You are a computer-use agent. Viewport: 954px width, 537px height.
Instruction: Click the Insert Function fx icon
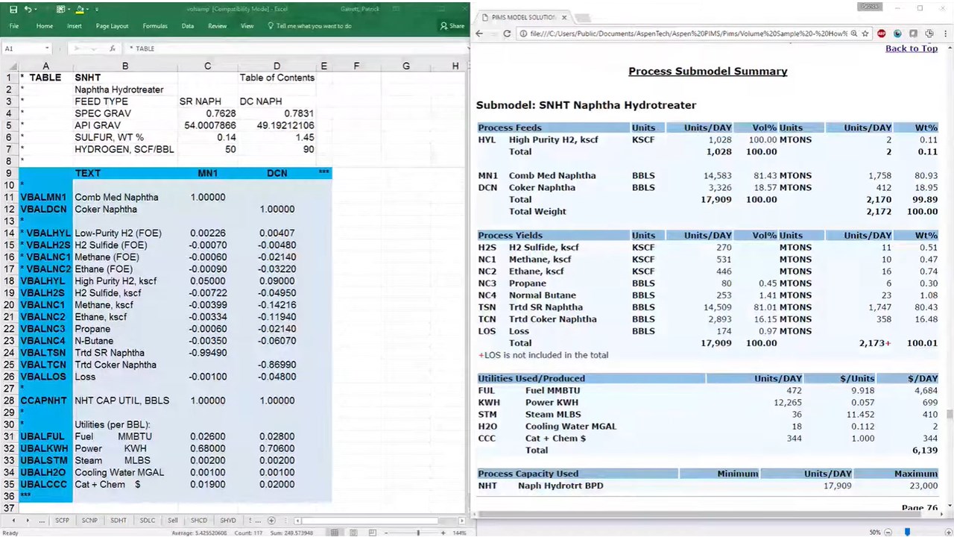[x=113, y=48]
